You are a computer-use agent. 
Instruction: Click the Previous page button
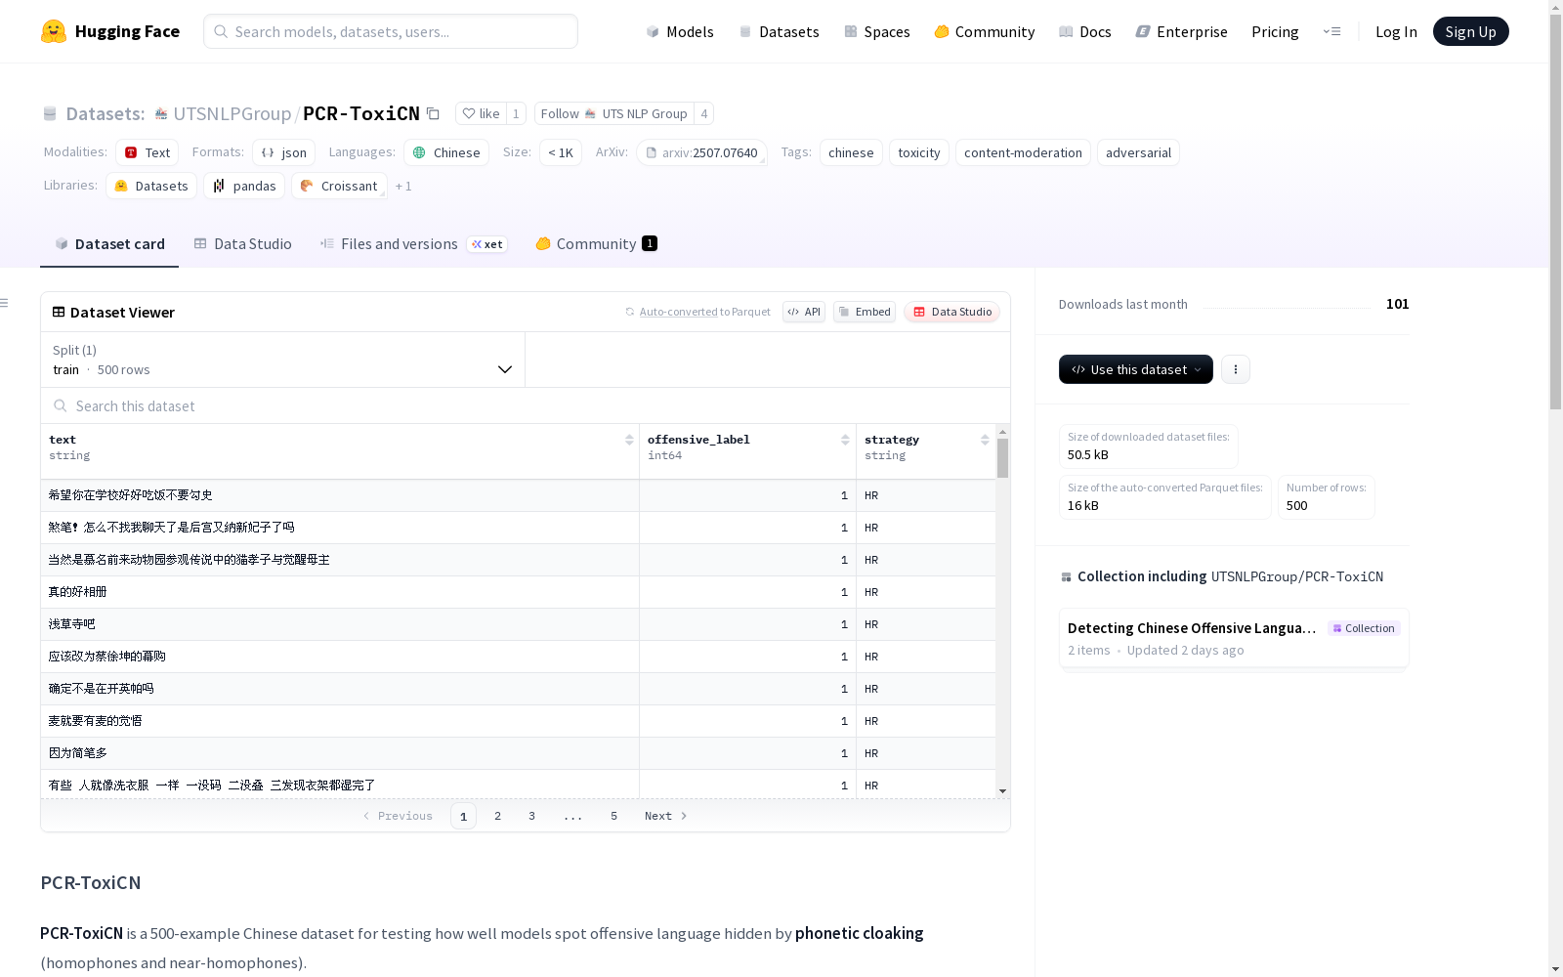pos(398,816)
